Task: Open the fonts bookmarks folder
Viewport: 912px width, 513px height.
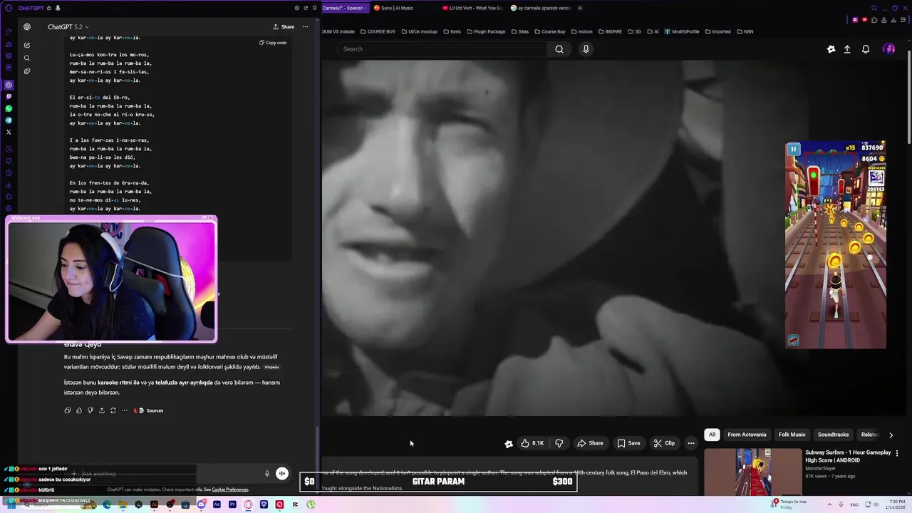Action: 452,31
